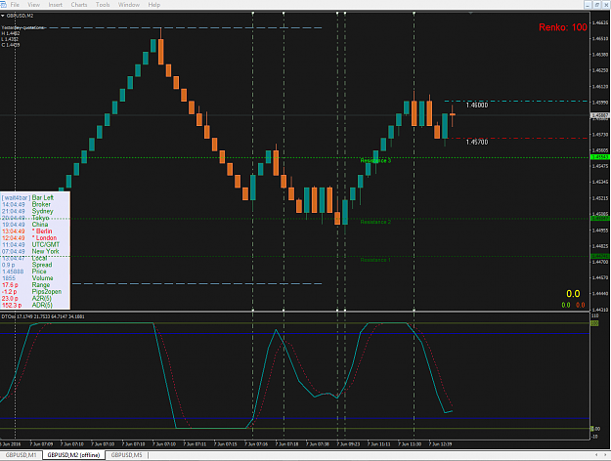The height and width of the screenshot is (461, 611).
Task: Click the 1.46635 price scale label
Action: (600, 22)
